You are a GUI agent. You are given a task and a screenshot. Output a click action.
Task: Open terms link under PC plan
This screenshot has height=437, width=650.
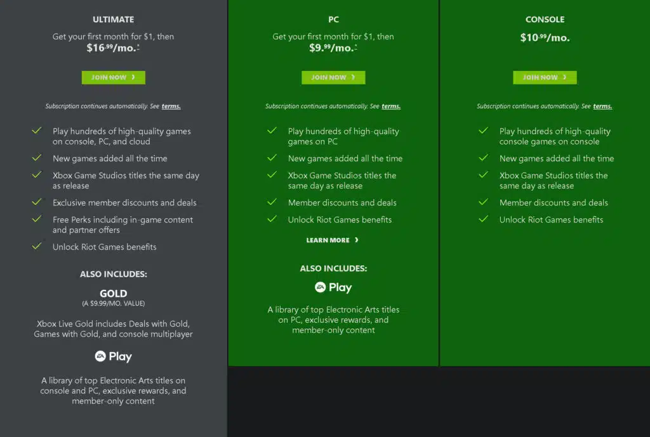click(x=391, y=107)
